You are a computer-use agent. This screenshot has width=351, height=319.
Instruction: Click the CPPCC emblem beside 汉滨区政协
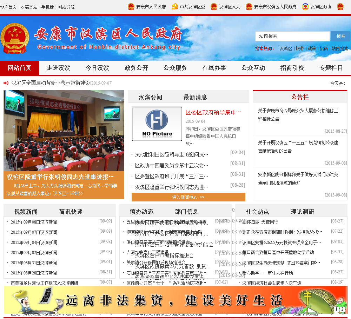pyautogui.click(x=305, y=7)
